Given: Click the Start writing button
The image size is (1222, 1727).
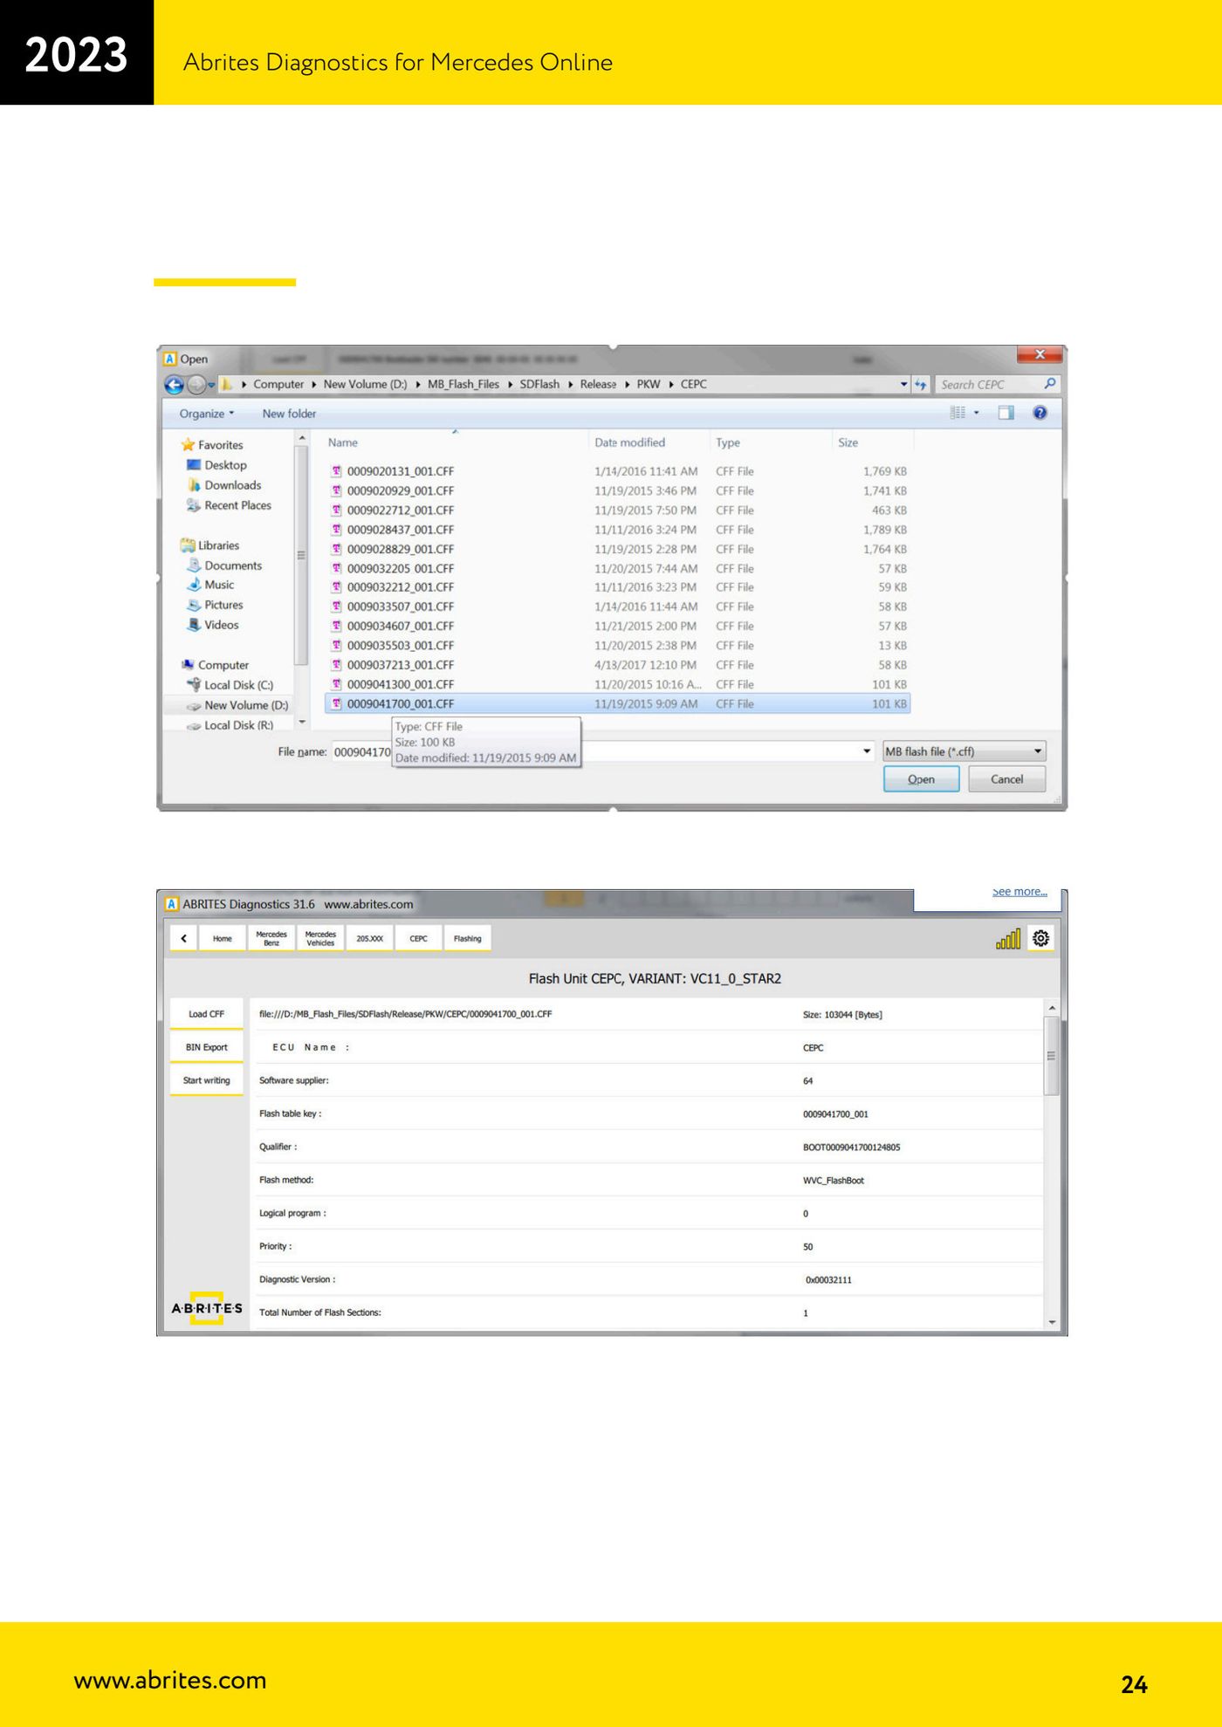Looking at the screenshot, I should [206, 1080].
